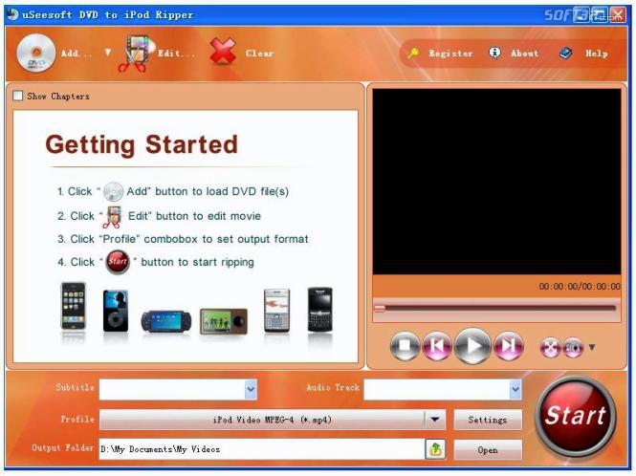This screenshot has height=476, width=636.
Task: Click the About label
Action: (x=524, y=54)
